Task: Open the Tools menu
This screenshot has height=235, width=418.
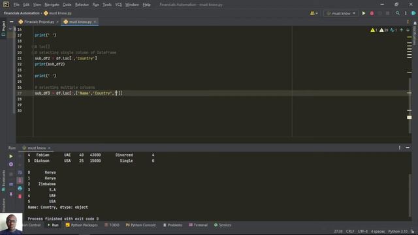Action: tap(107, 5)
